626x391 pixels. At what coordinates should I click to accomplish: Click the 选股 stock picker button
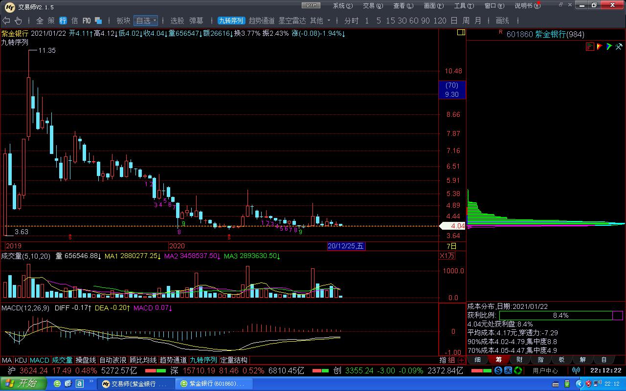tap(177, 21)
